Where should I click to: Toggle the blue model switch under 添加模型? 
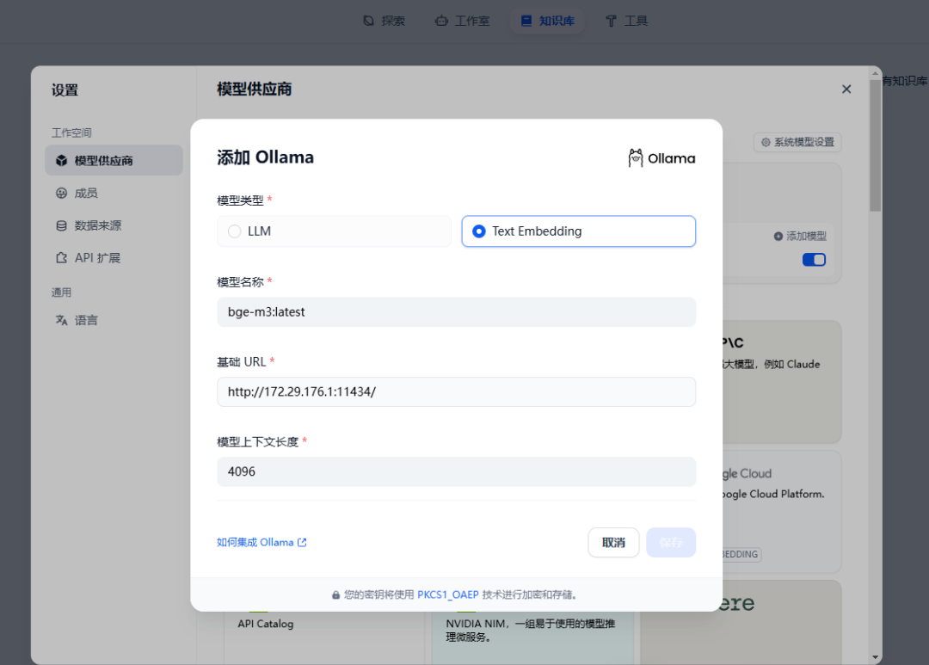(814, 260)
